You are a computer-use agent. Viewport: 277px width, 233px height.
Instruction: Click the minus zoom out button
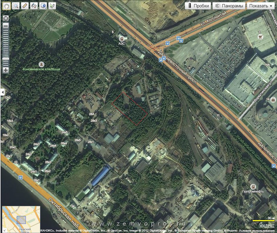[x=6, y=25]
